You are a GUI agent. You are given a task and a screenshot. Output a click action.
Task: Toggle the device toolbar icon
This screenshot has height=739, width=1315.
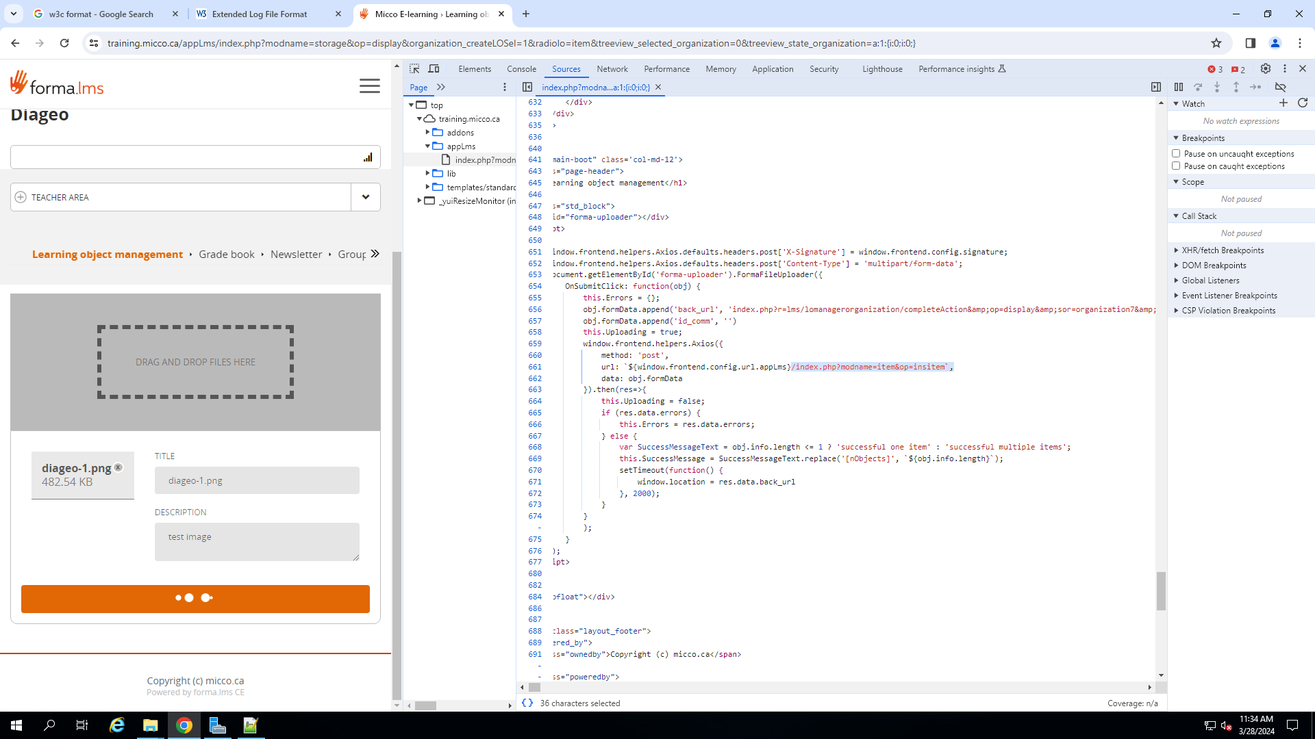434,68
